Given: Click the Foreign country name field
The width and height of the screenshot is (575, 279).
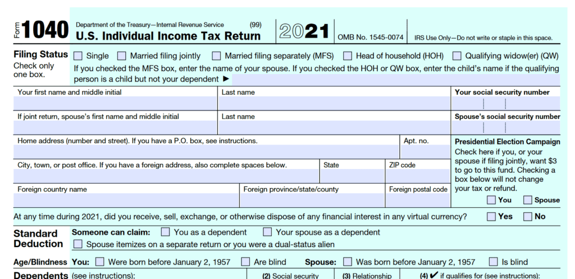Looking at the screenshot, I should (126, 200).
